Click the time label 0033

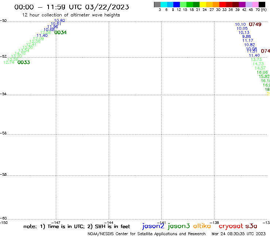pyautogui.click(x=24, y=62)
